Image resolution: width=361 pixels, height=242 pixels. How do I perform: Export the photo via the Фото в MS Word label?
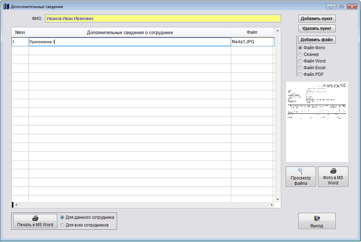click(x=333, y=180)
